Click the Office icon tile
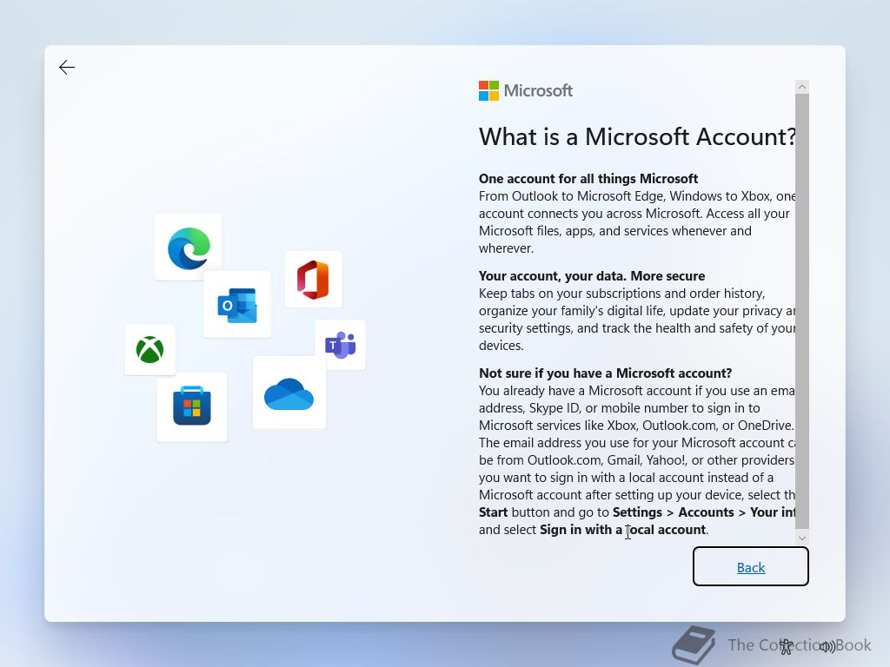Screen dimensions: 890x667 tap(313, 279)
